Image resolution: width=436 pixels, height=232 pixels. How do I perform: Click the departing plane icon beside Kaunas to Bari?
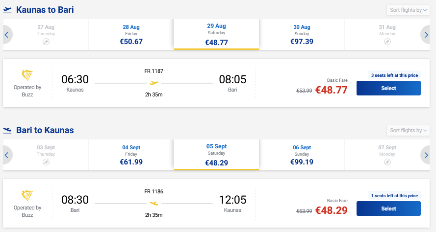[7, 10]
